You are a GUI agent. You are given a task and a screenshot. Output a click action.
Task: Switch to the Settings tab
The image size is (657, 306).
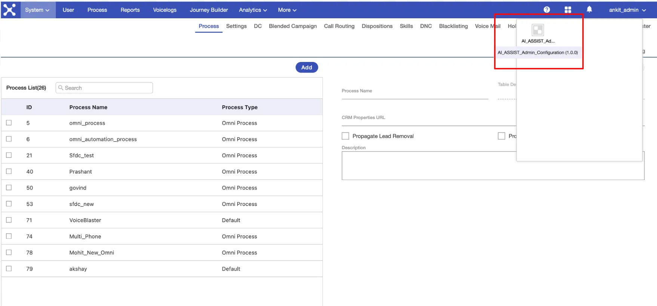236,26
